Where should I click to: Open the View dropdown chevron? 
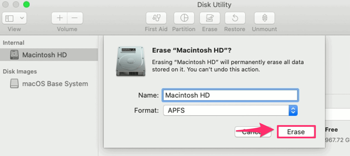[x=22, y=18]
